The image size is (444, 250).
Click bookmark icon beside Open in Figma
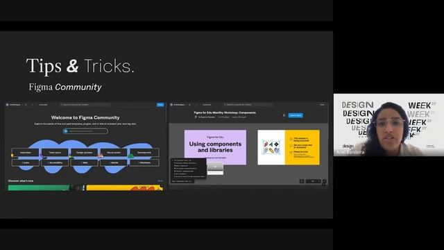pyautogui.click(x=284, y=115)
